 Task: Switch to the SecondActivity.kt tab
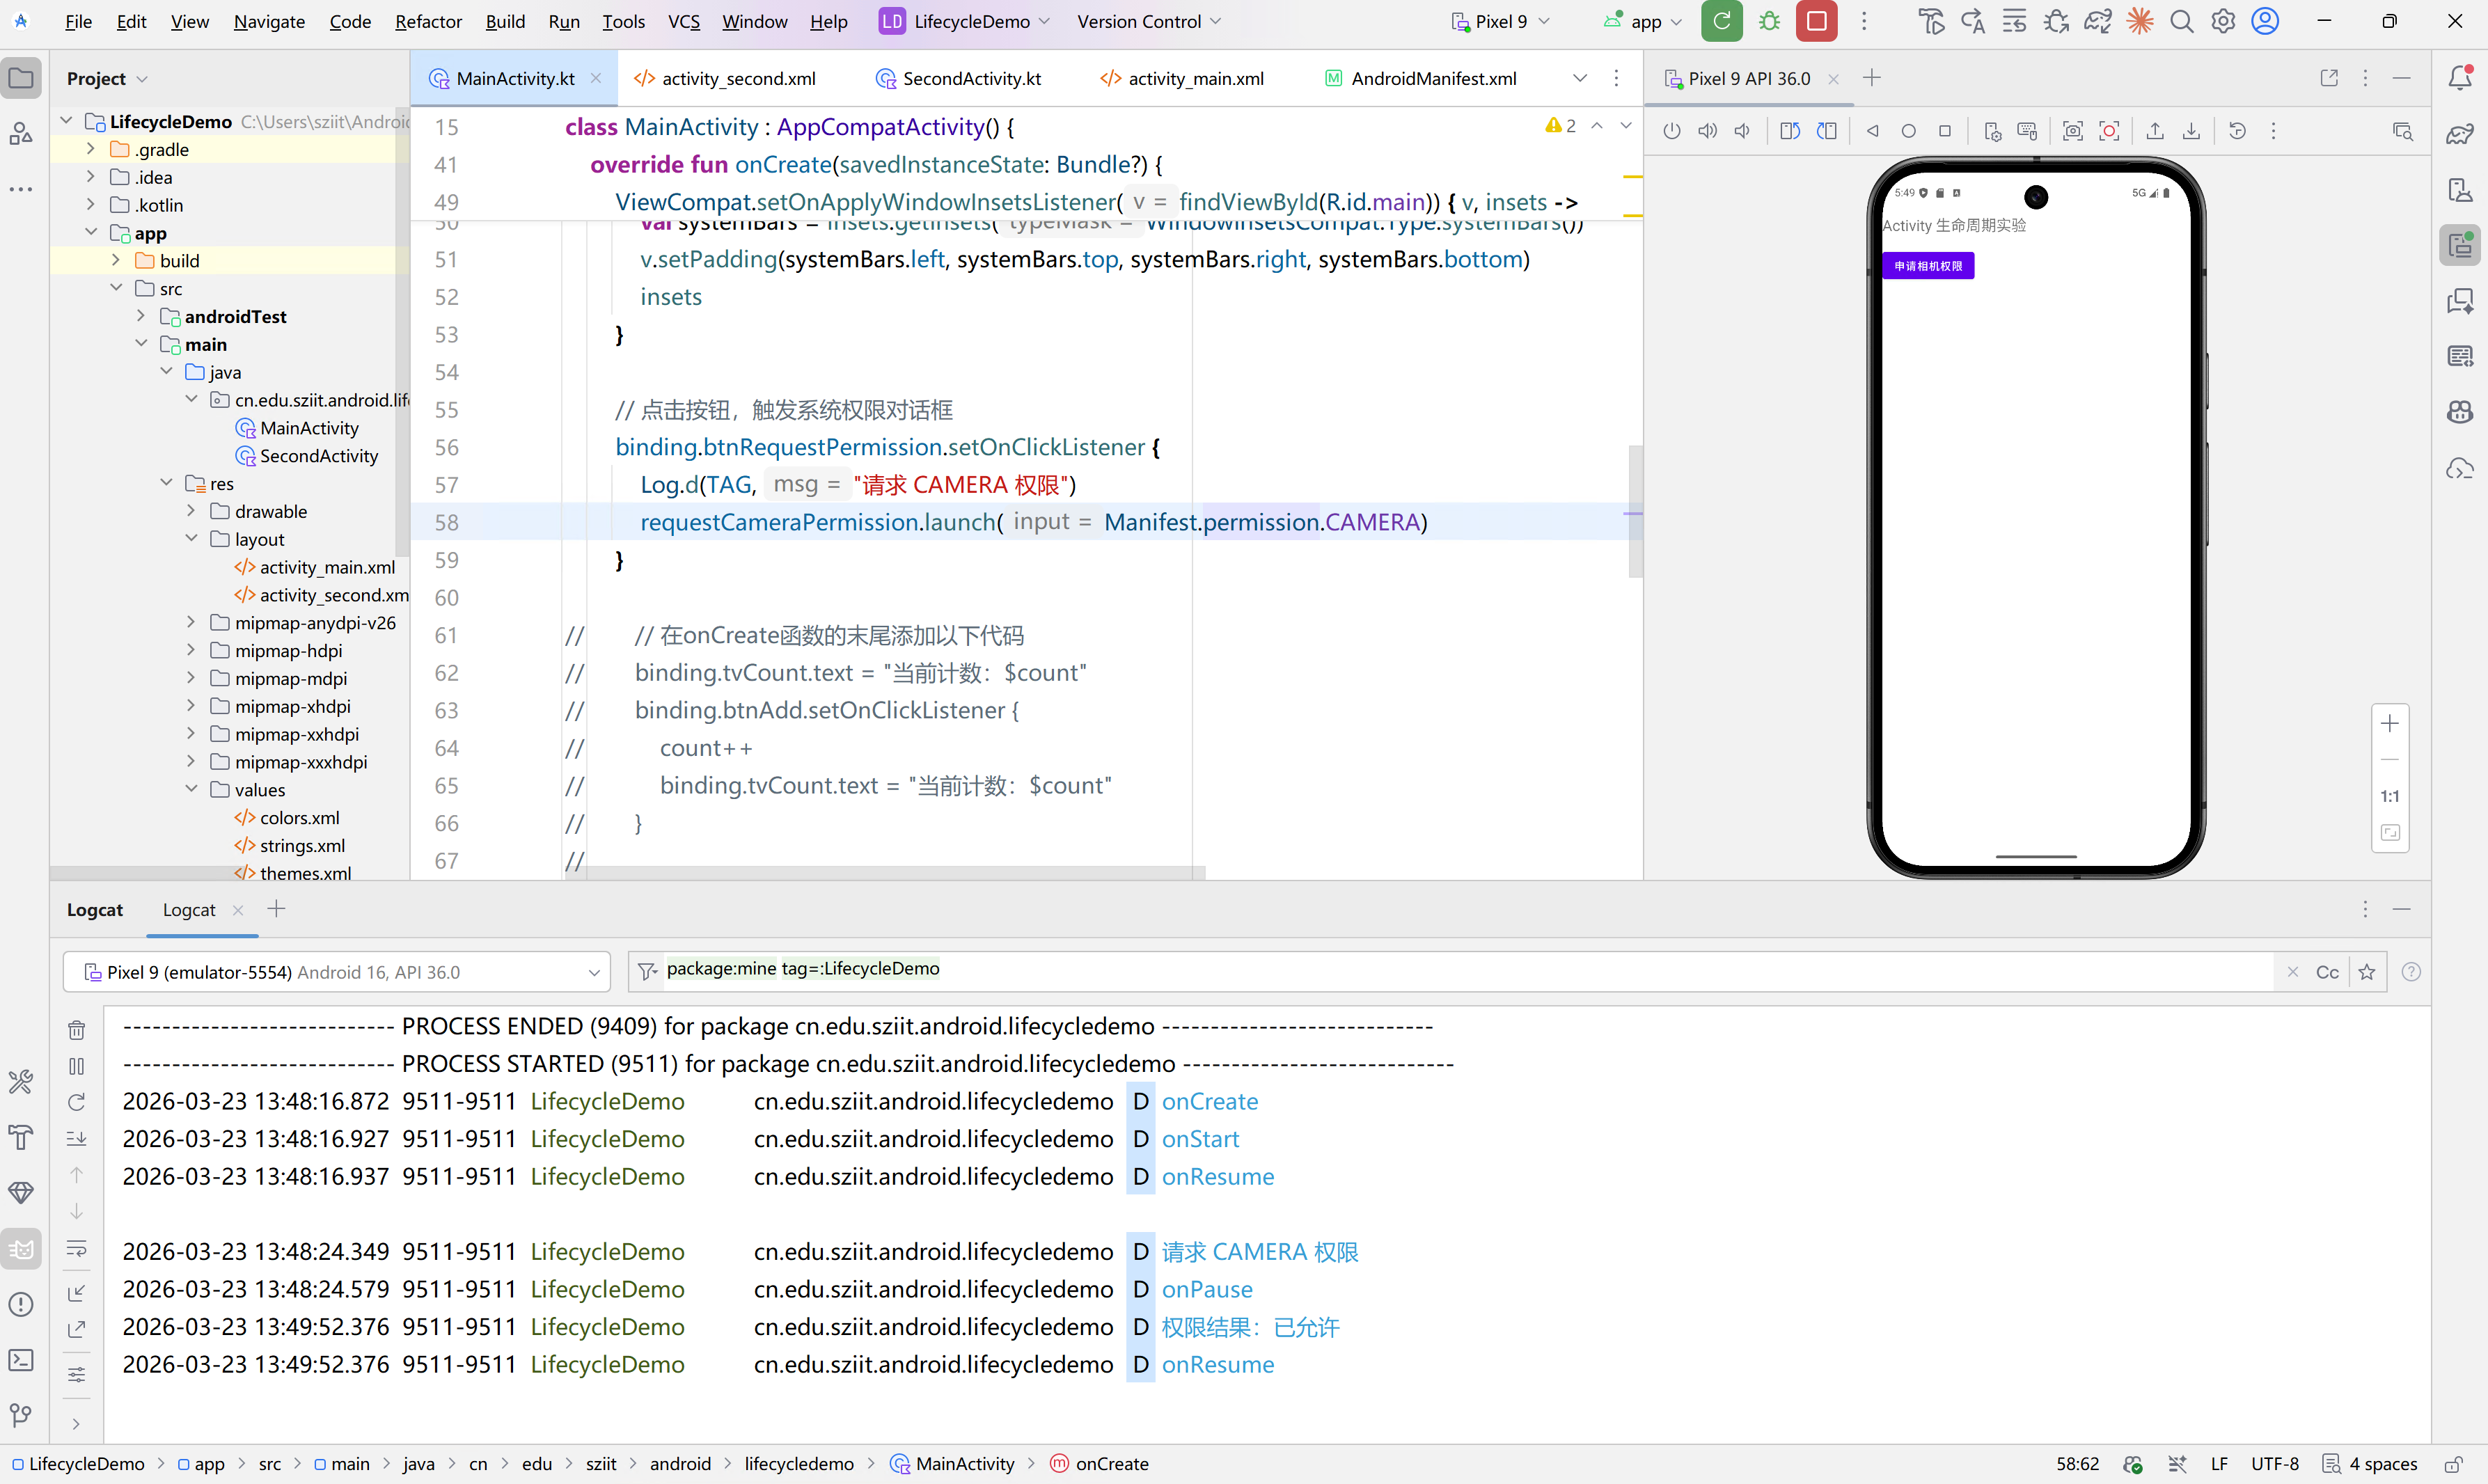pyautogui.click(x=960, y=78)
